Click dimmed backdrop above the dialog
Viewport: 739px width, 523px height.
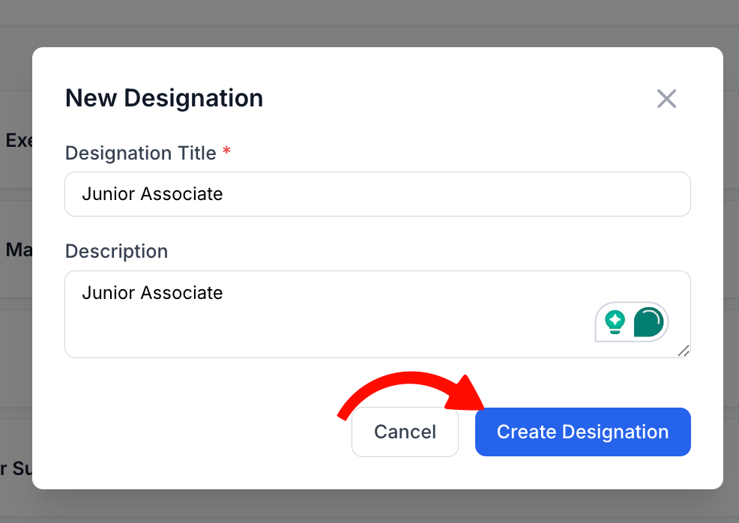[375, 22]
